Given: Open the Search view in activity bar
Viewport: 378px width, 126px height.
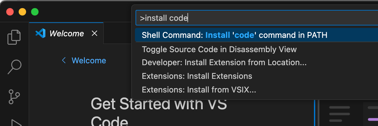Looking at the screenshot, I should pyautogui.click(x=14, y=67).
